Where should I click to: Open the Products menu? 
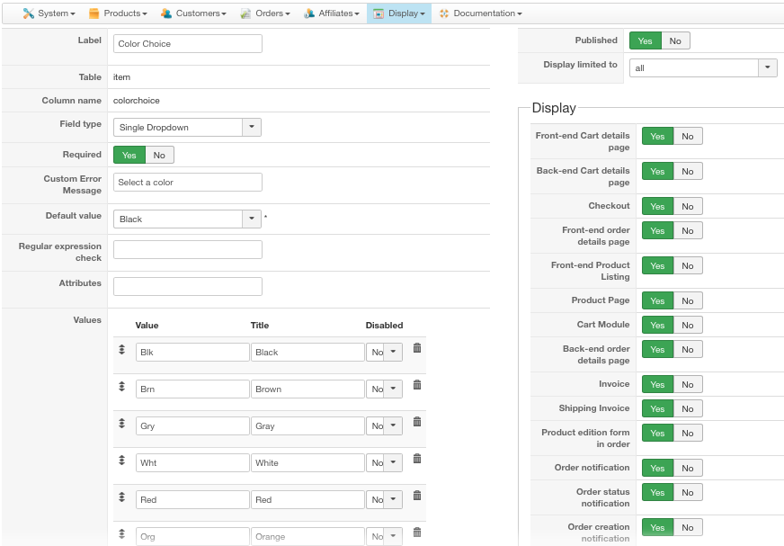click(119, 13)
